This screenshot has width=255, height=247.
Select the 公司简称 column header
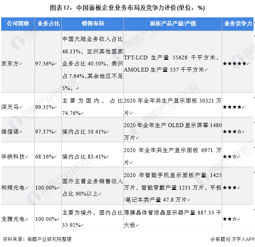pyautogui.click(x=18, y=24)
